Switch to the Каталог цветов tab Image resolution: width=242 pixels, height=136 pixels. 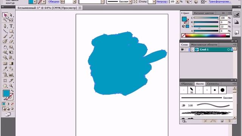point(204,13)
